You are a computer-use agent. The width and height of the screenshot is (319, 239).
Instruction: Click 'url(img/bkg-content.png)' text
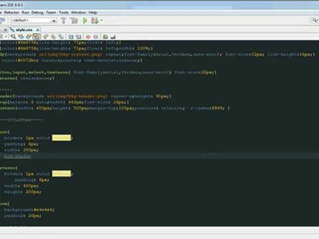click(70, 54)
